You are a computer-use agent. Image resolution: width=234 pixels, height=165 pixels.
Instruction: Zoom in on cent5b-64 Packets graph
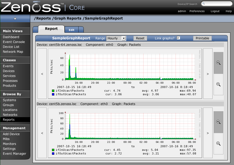point(218,63)
